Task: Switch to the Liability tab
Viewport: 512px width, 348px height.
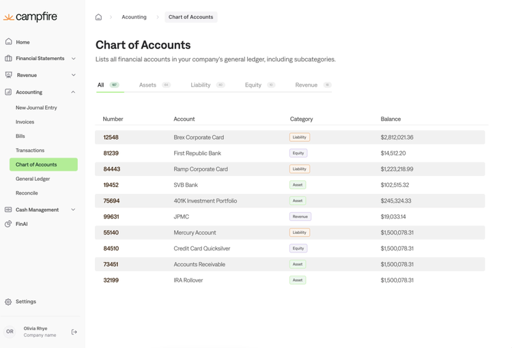Action: (208, 85)
